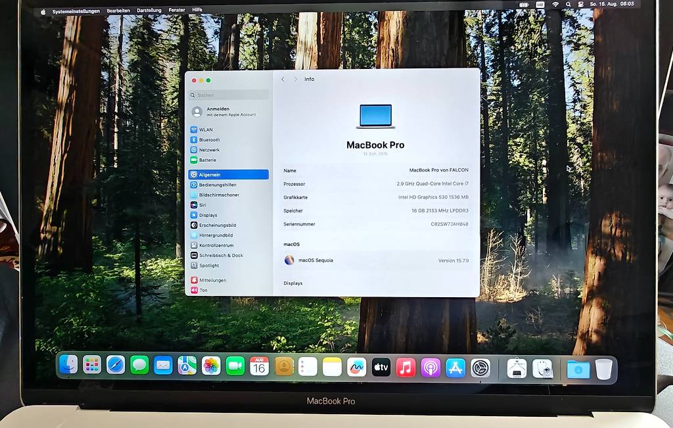This screenshot has height=428, width=673.
Task: Open App Store from the Dock
Action: click(x=455, y=368)
